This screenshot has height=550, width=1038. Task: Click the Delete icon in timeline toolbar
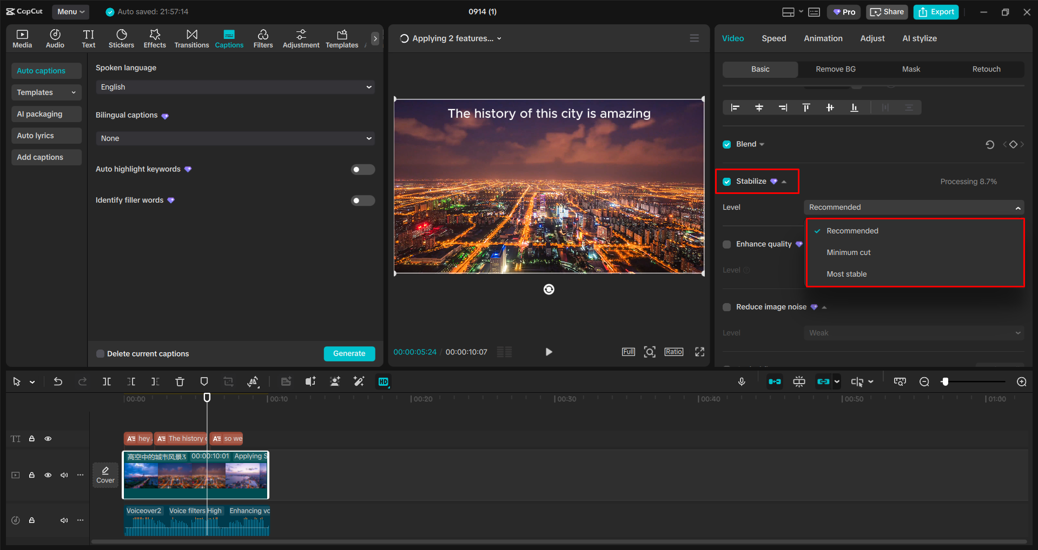(180, 381)
